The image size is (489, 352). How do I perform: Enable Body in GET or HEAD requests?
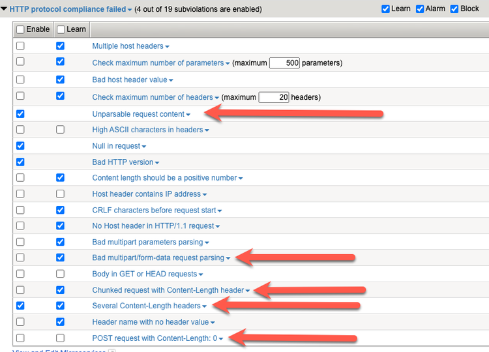[x=20, y=274]
